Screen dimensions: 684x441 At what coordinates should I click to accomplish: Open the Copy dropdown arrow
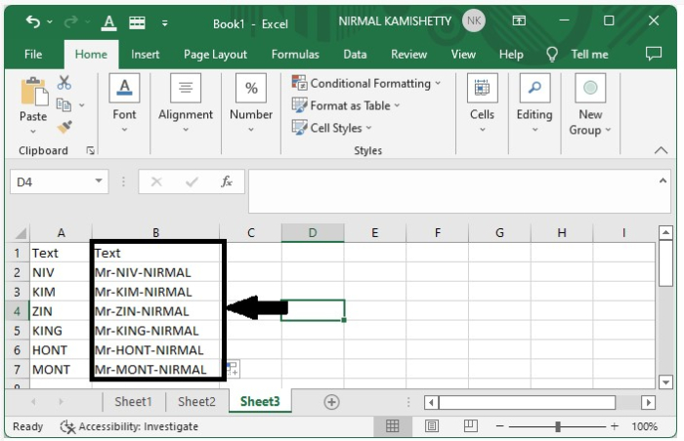(x=81, y=105)
